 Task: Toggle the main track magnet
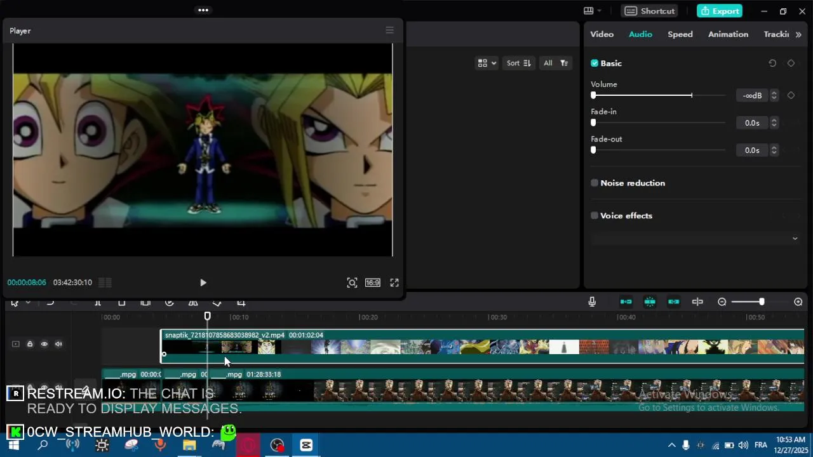(626, 301)
